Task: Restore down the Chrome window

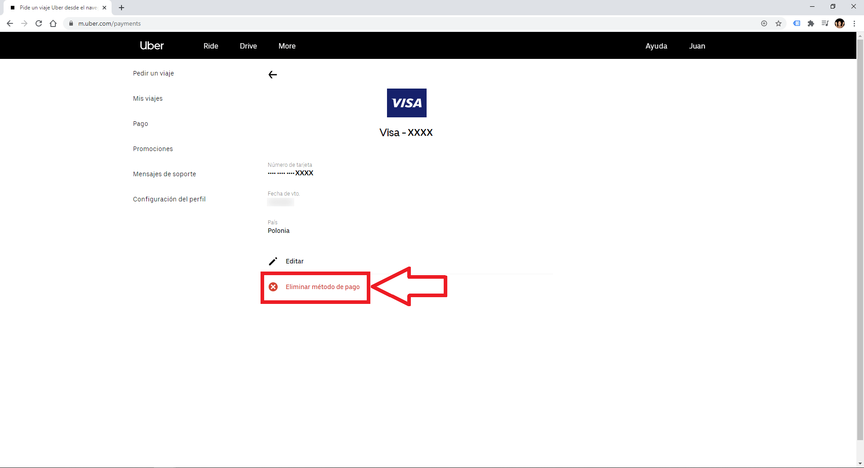Action: (x=833, y=6)
